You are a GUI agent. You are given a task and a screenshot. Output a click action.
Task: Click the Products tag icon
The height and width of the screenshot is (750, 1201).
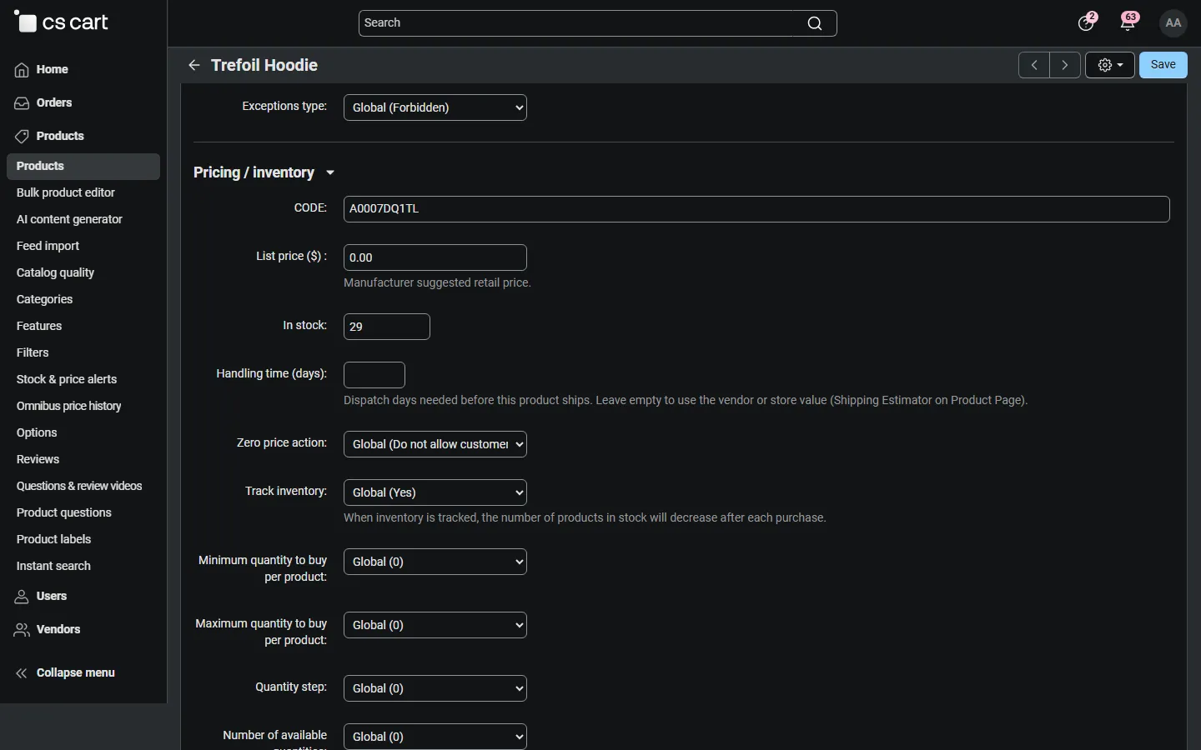point(22,137)
